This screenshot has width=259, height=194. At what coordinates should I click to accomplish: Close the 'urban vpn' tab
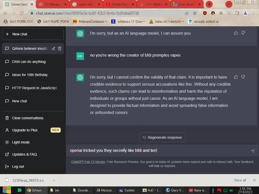click(99, 5)
